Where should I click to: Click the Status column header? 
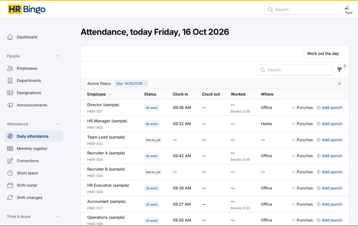150,94
